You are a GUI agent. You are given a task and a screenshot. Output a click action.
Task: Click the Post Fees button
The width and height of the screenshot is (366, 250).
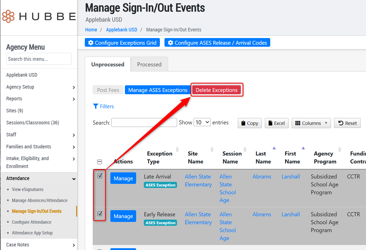click(x=108, y=90)
